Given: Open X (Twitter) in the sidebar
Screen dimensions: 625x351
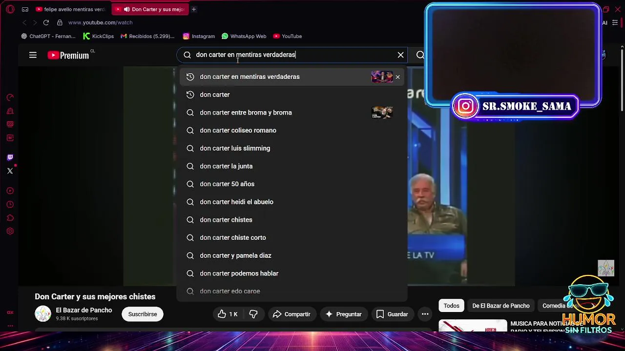Looking at the screenshot, I should coord(10,171).
